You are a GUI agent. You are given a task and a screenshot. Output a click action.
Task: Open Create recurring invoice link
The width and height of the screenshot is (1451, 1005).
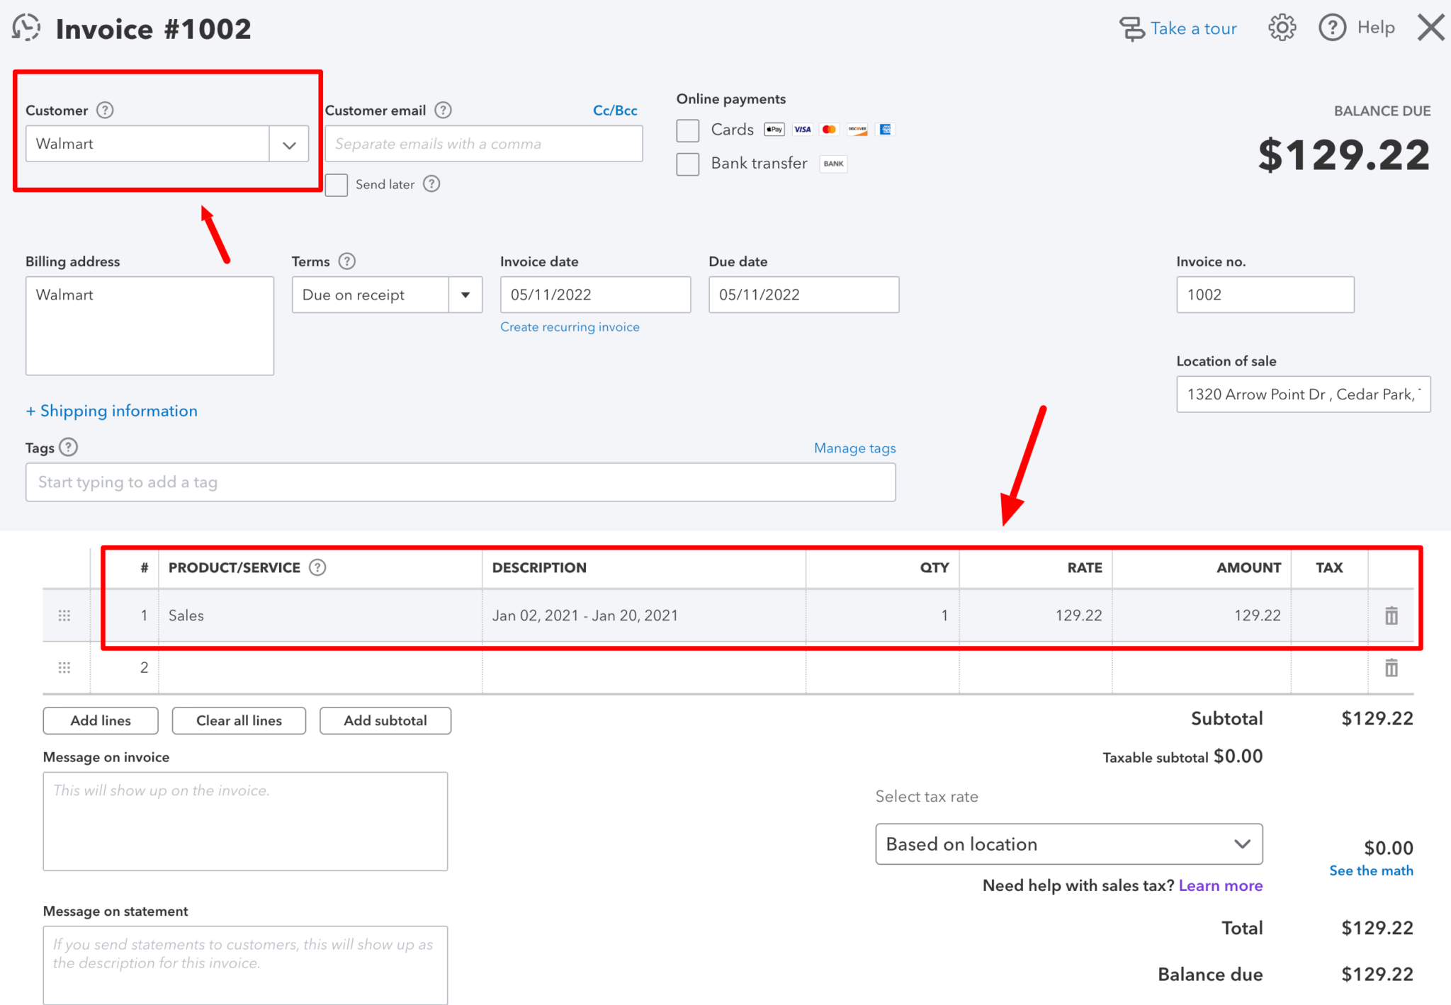(570, 327)
